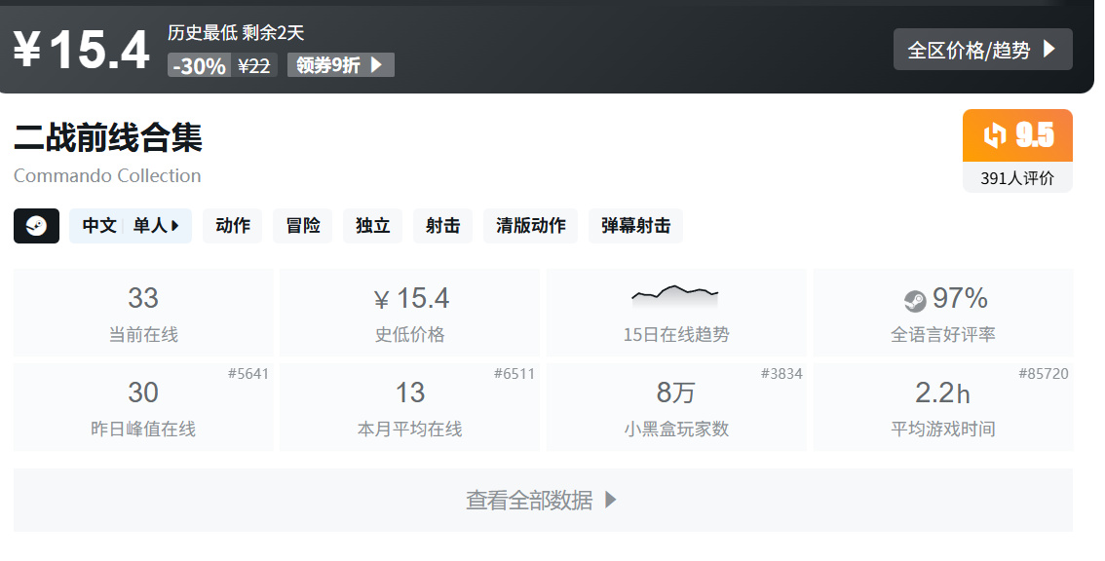Screen dimensions: 1105x561
Task: Click the ¥15.4 current price in the header
Action: (82, 50)
